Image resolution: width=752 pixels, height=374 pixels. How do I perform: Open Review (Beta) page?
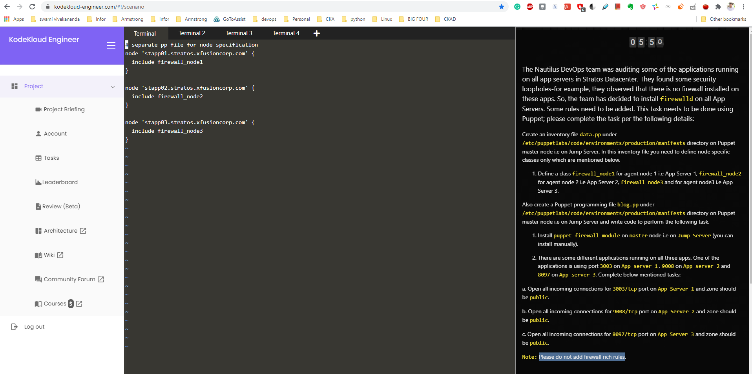coord(61,206)
